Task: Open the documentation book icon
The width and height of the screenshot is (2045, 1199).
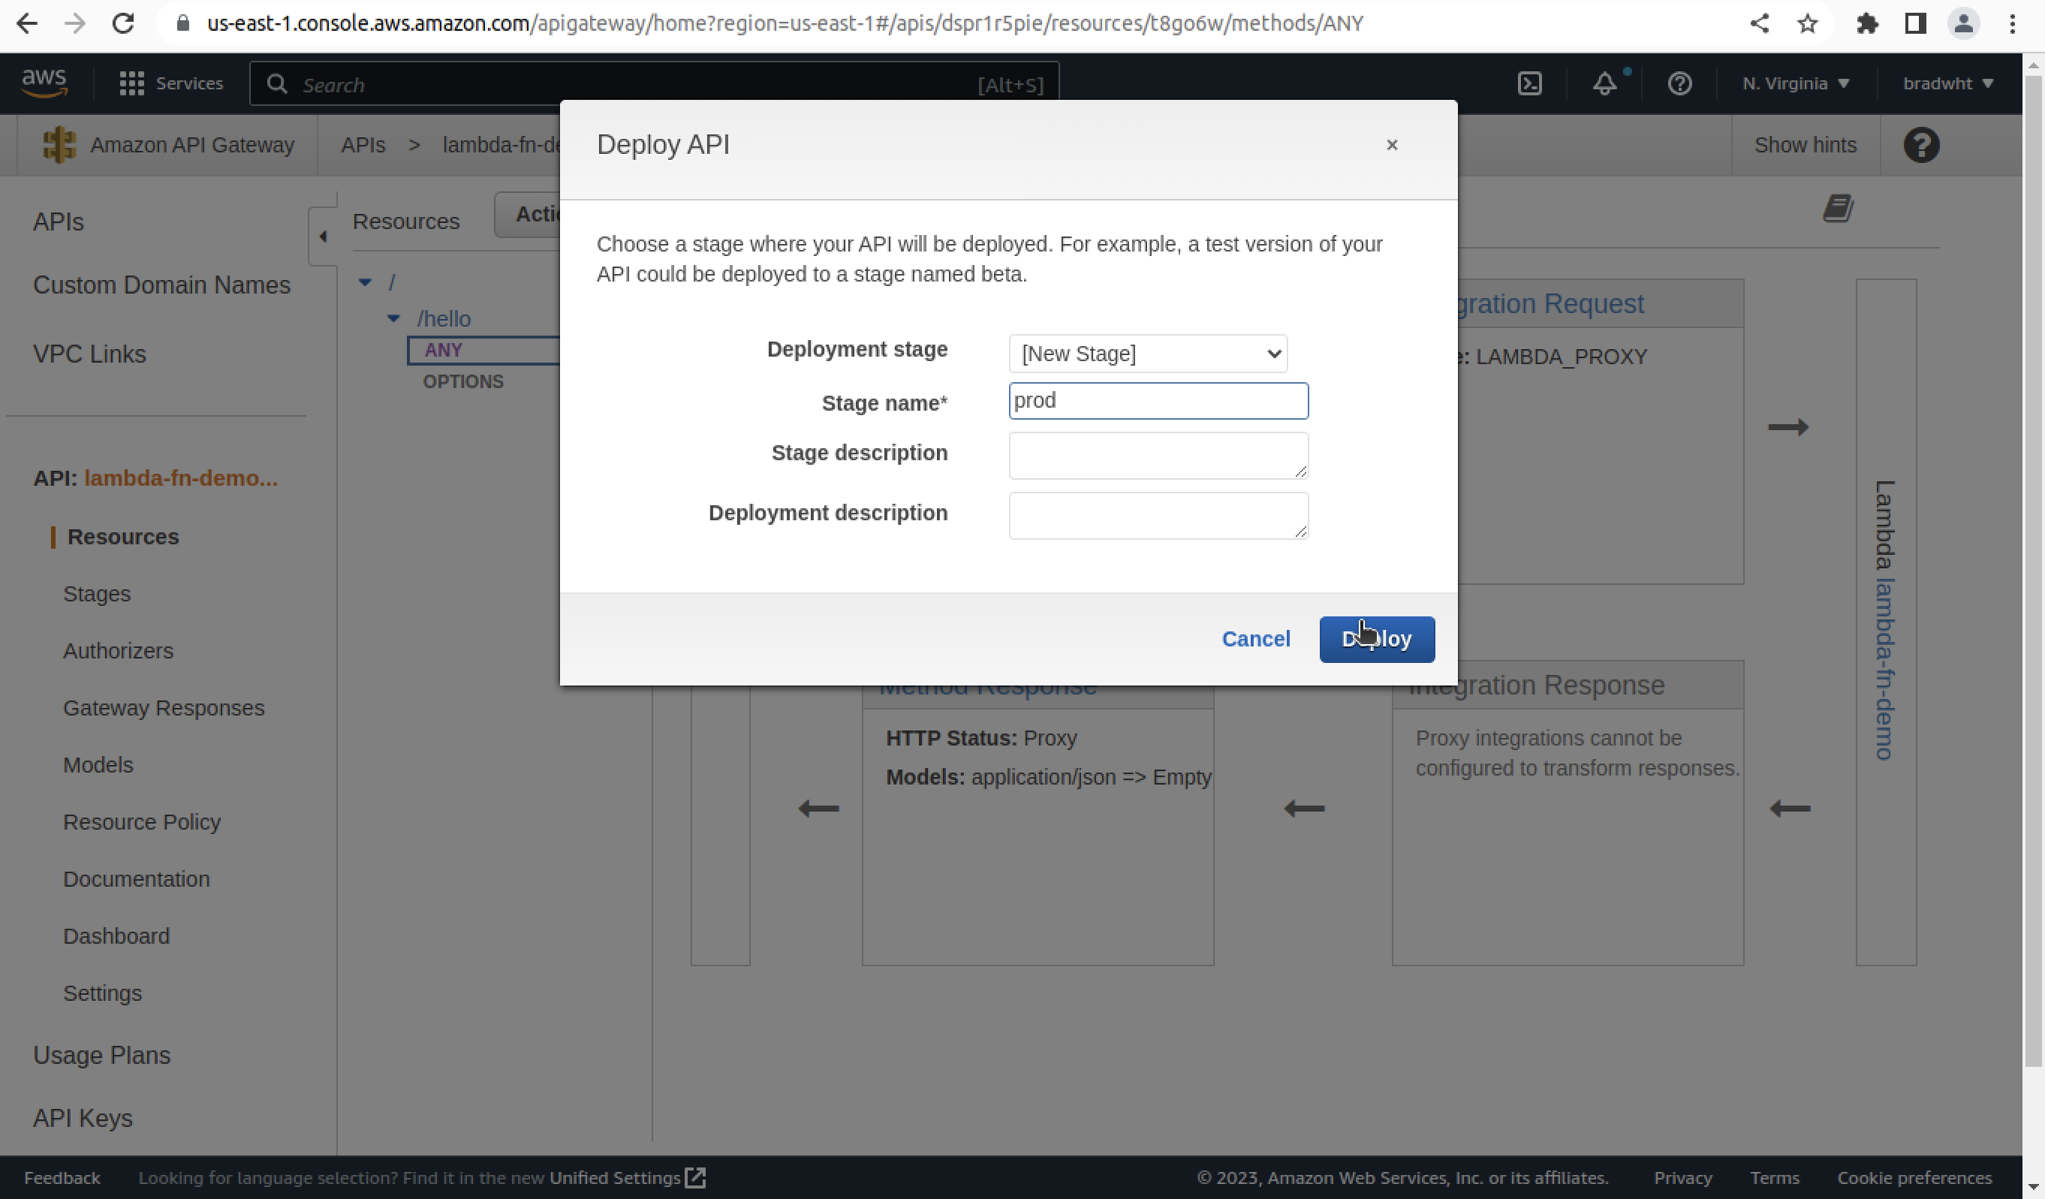Action: [1838, 209]
